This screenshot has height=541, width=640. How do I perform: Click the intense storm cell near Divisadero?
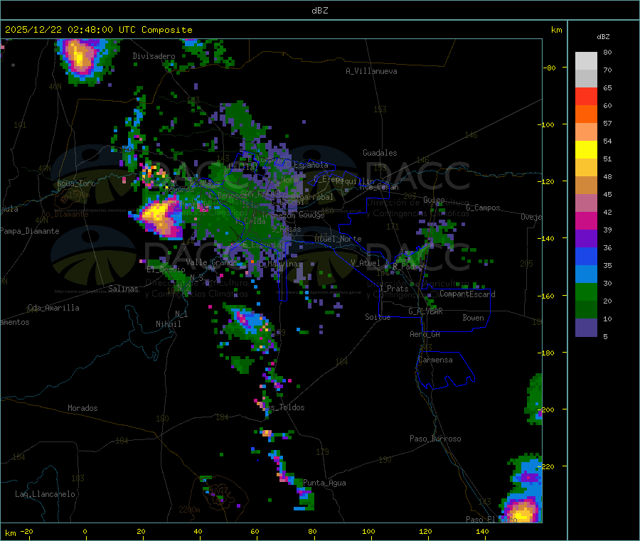(x=80, y=58)
